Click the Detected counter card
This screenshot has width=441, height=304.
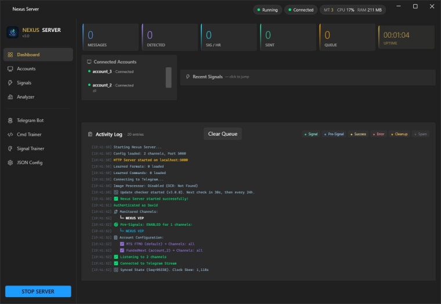[169, 37]
